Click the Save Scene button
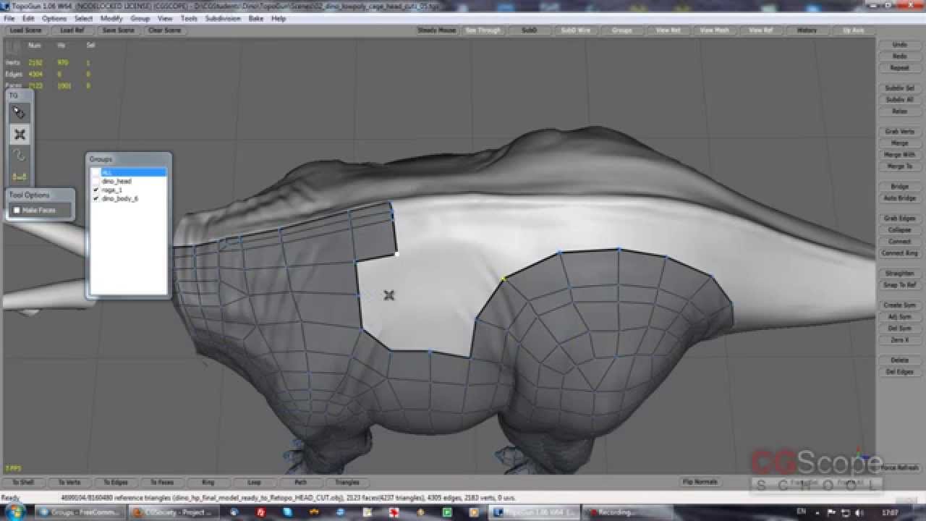The height and width of the screenshot is (521, 926). 119,30
